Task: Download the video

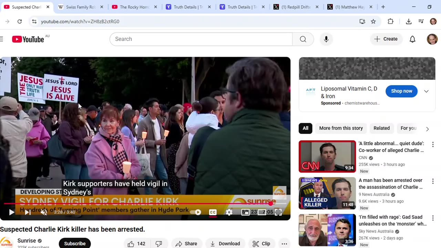Action: [225, 244]
